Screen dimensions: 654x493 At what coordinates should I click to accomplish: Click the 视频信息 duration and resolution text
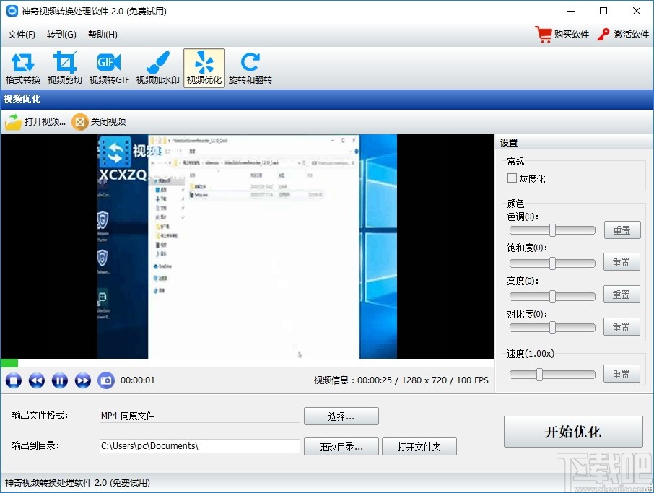tap(401, 380)
